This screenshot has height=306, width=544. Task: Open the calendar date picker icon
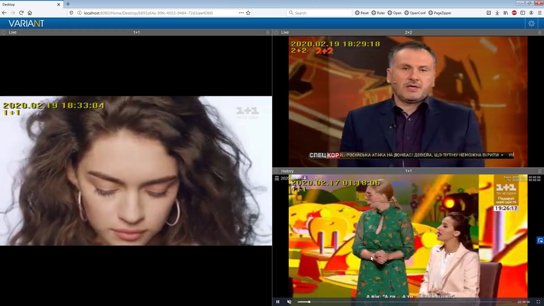(277, 178)
